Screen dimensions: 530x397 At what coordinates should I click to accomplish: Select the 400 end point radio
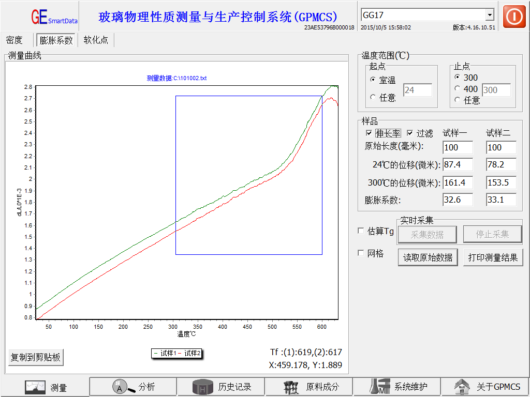(458, 88)
